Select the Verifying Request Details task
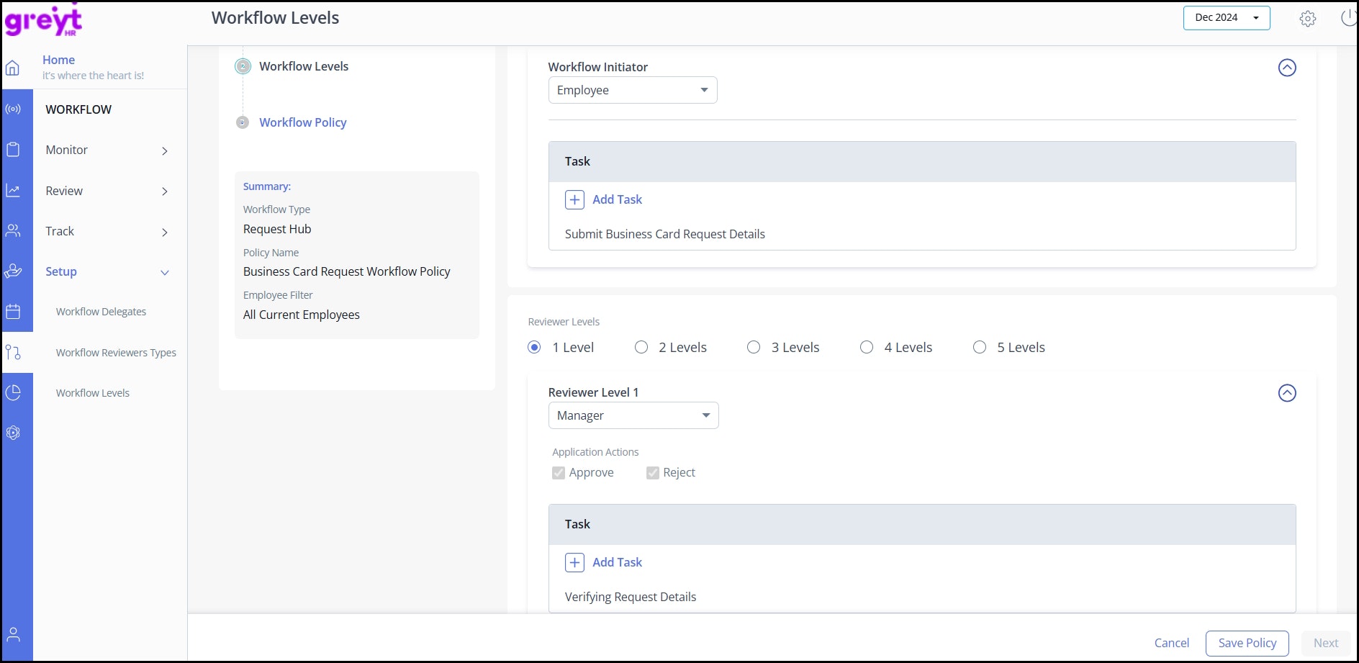Screen dimensions: 1359x663 631,597
